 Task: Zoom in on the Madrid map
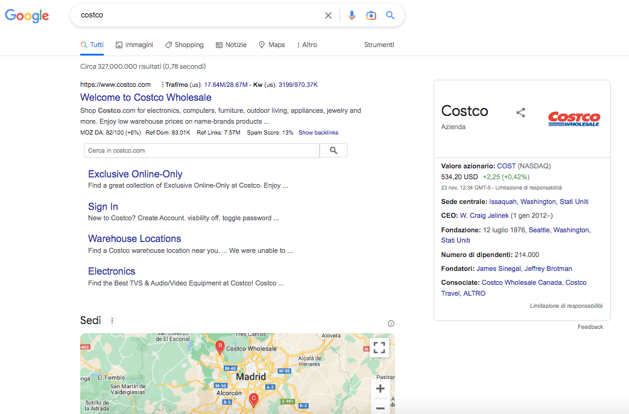(380, 389)
